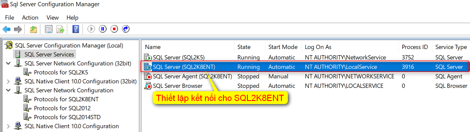The width and height of the screenshot is (470, 132).
Task: Click Stopped state of SQL Server Browser
Action: (248, 86)
